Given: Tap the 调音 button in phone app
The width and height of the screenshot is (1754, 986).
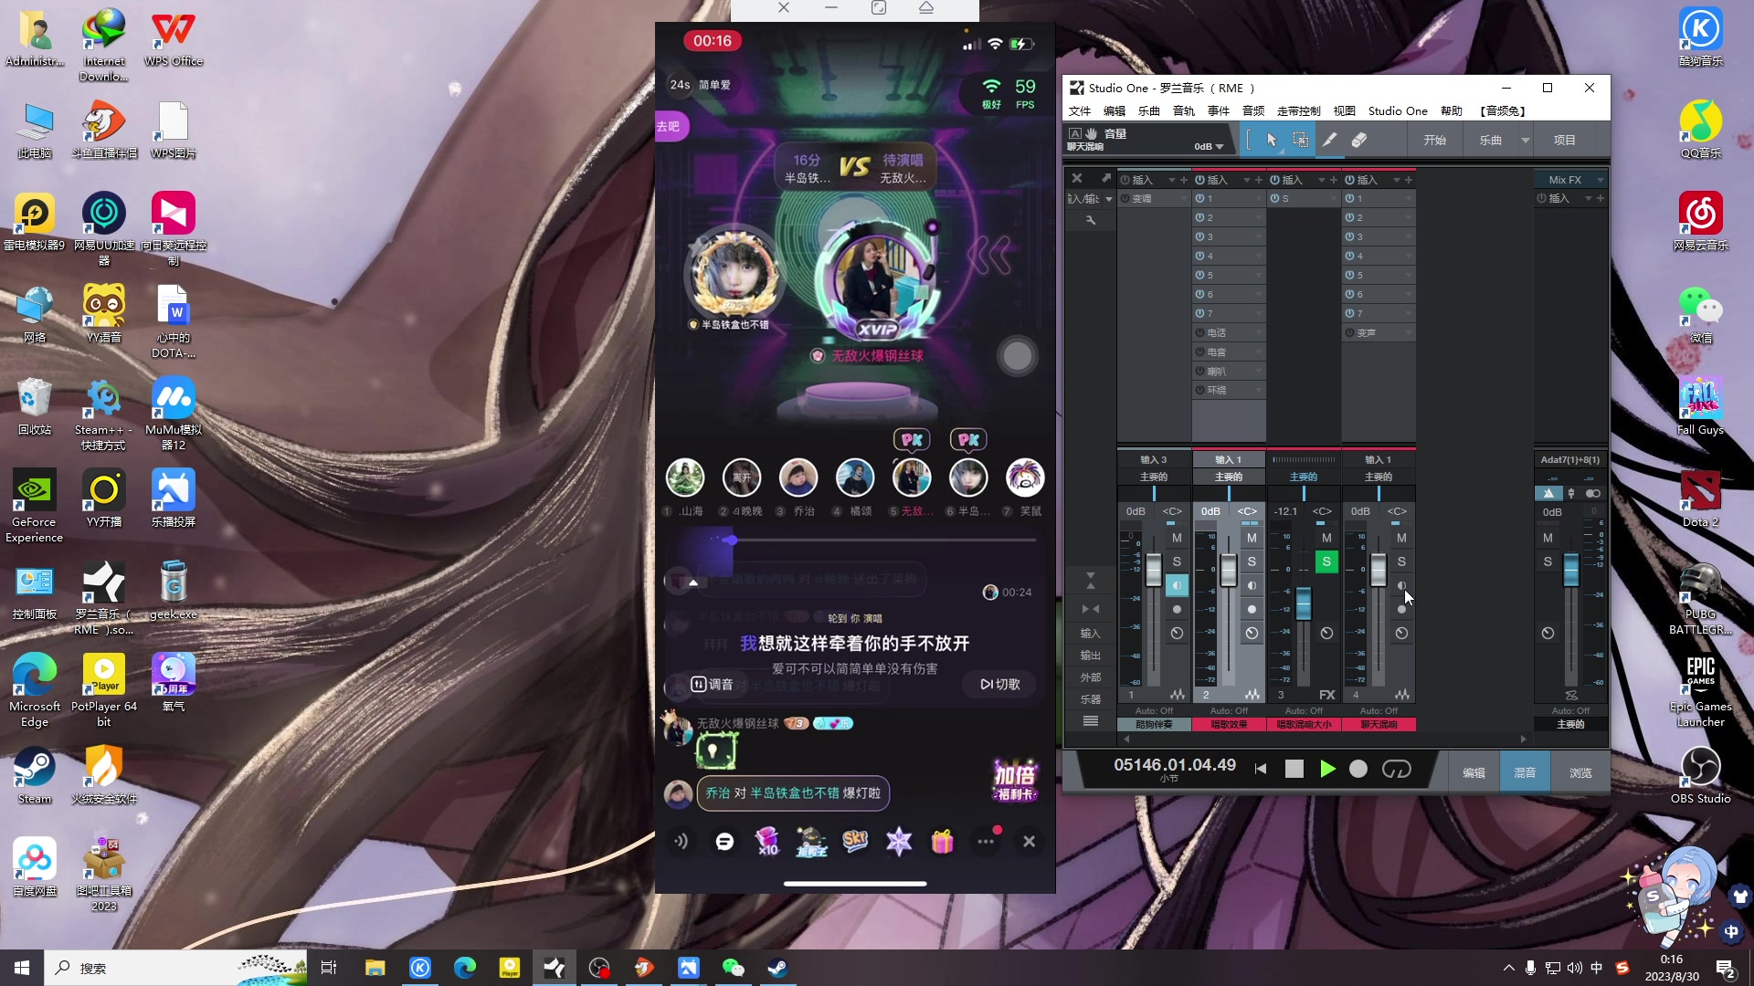Looking at the screenshot, I should tap(712, 684).
